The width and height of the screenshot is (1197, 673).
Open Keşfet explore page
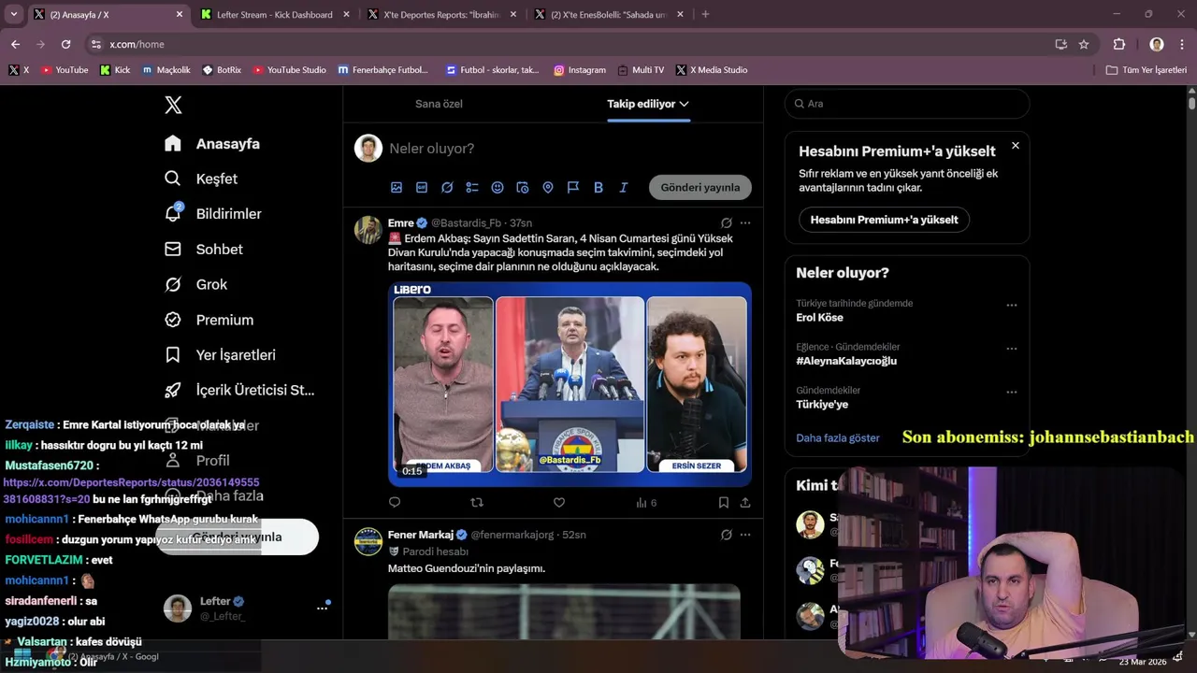(201, 179)
